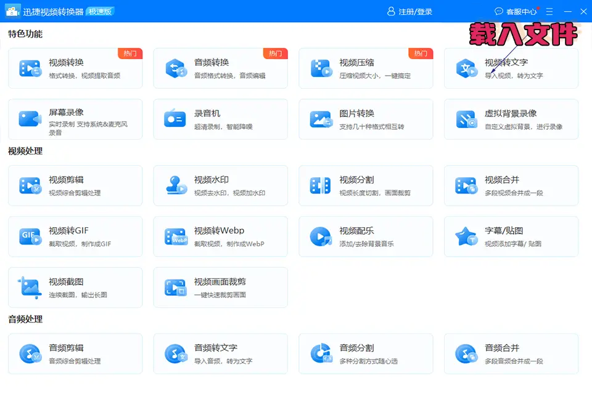This screenshot has height=394, width=592.
Task: Open 注册/登录 login link
Action: point(415,12)
